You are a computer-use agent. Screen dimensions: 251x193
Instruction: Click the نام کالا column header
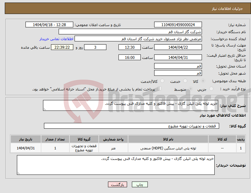point(168,139)
